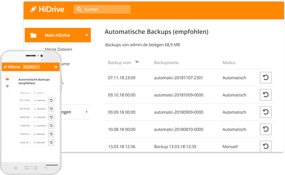Click backup name automatic-20181107-2301

(x=178, y=78)
